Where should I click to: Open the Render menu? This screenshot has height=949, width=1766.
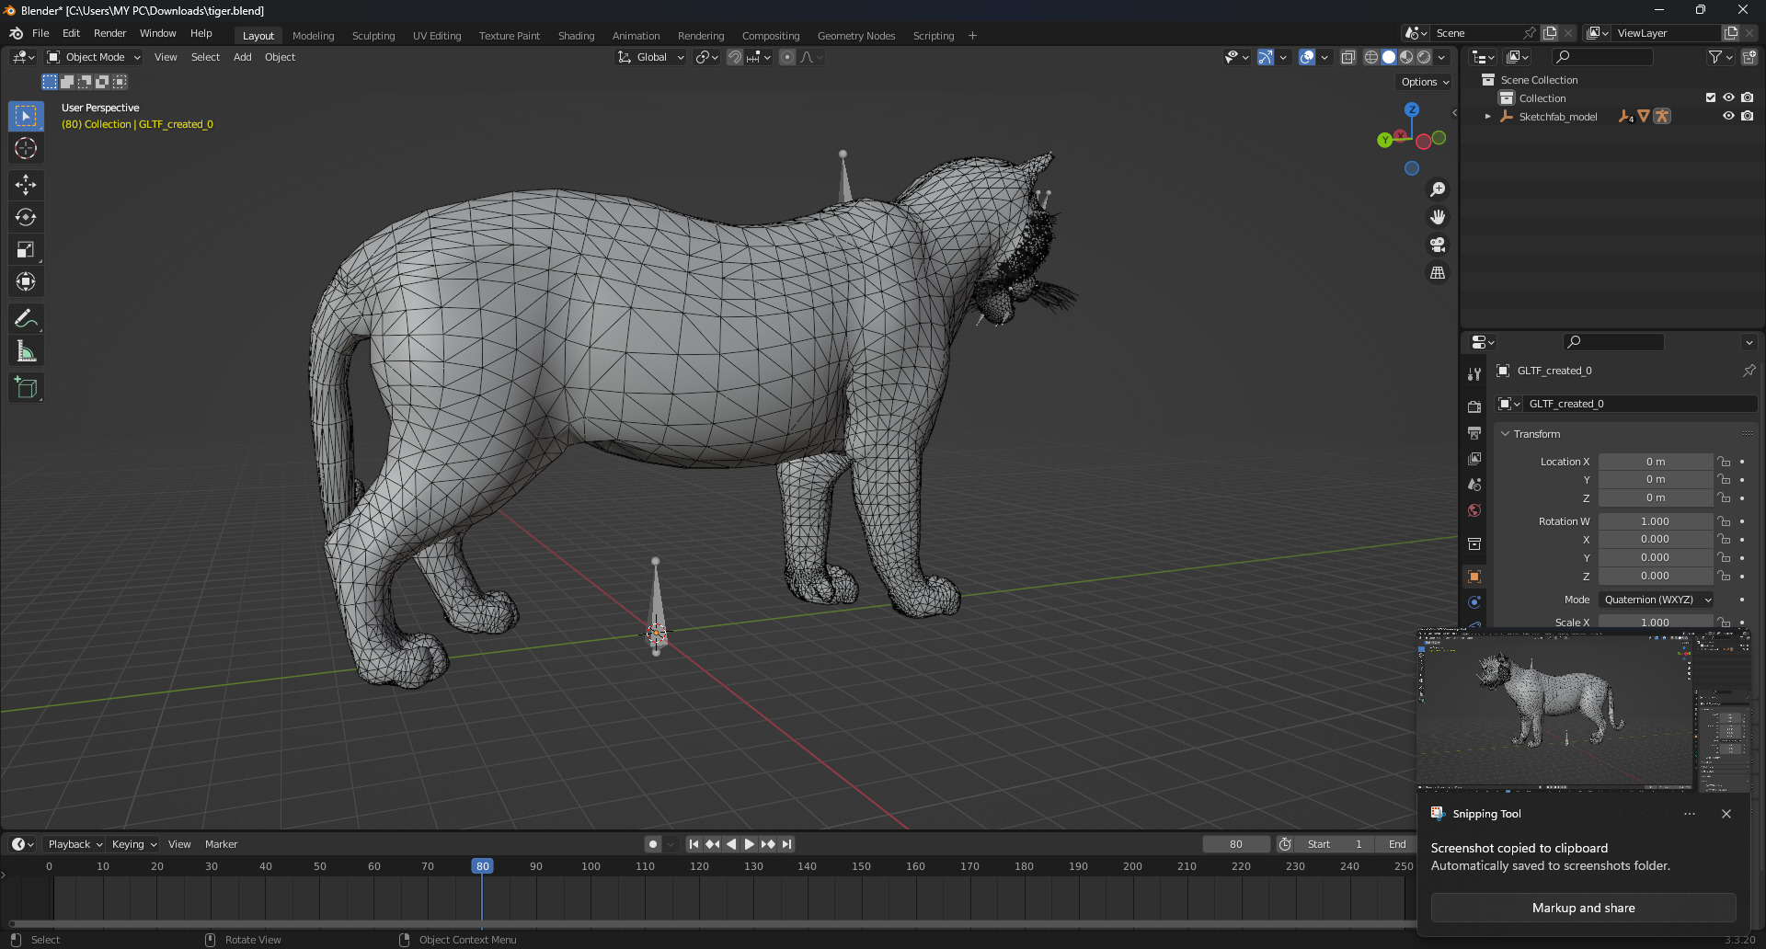(109, 33)
